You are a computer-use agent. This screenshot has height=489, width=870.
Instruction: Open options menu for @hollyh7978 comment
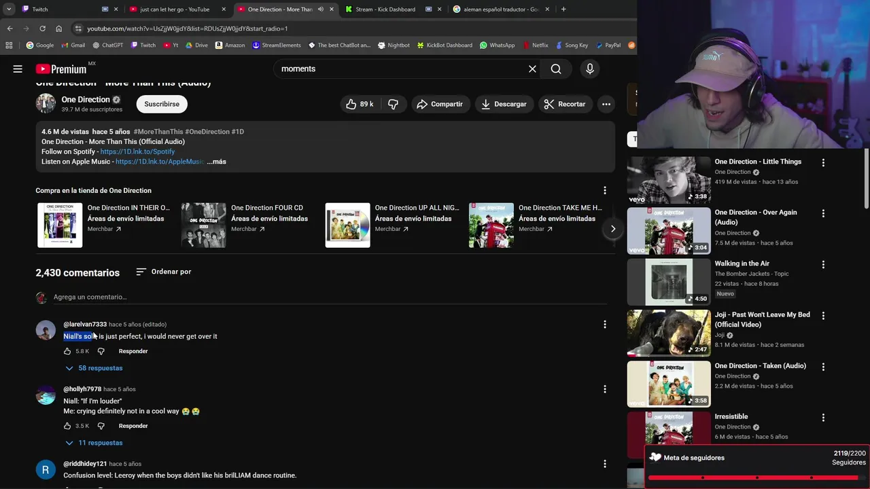[x=604, y=389]
